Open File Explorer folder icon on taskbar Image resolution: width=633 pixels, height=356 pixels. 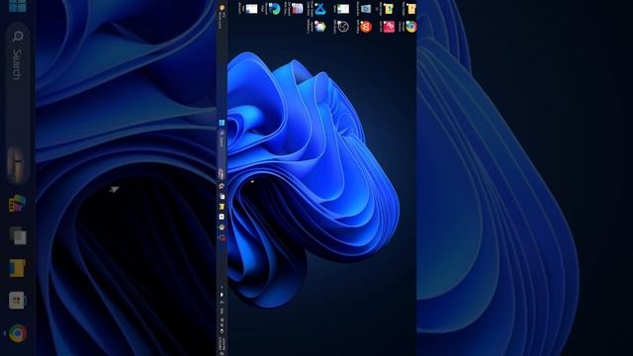pos(222,207)
